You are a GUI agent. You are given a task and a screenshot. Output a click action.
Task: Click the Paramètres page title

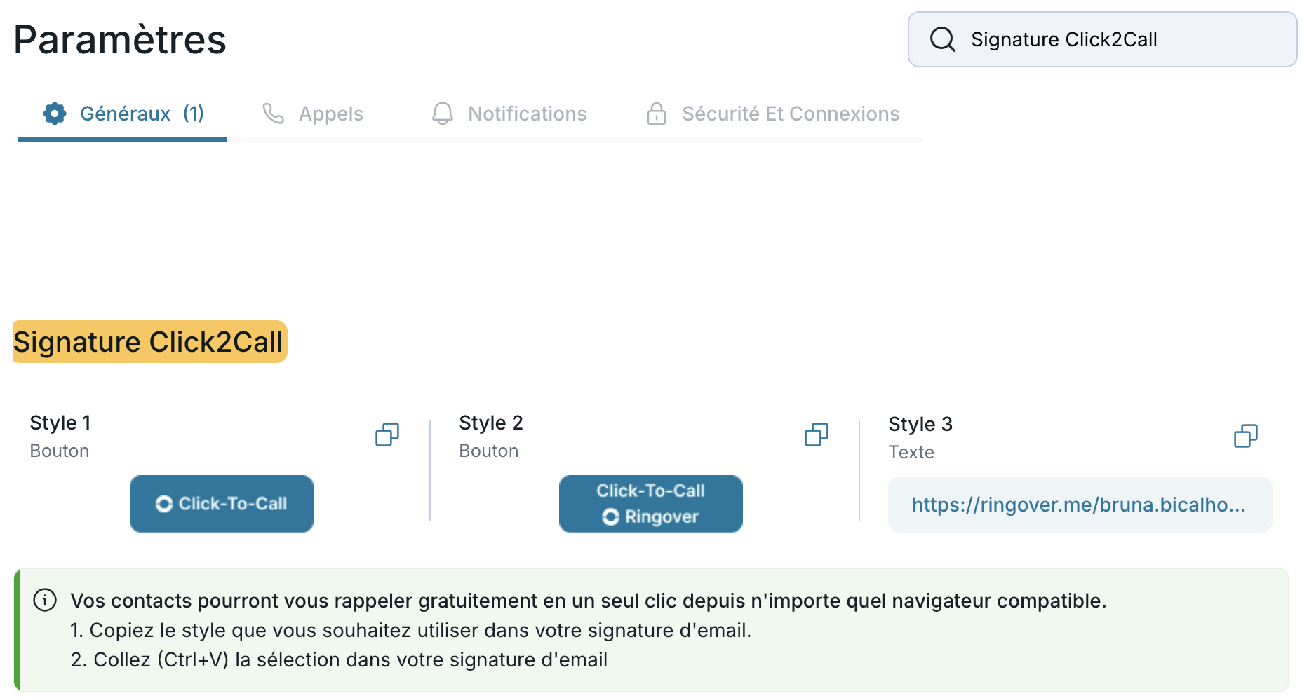[120, 39]
